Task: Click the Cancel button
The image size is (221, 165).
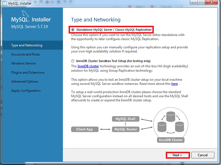Action: [203, 155]
